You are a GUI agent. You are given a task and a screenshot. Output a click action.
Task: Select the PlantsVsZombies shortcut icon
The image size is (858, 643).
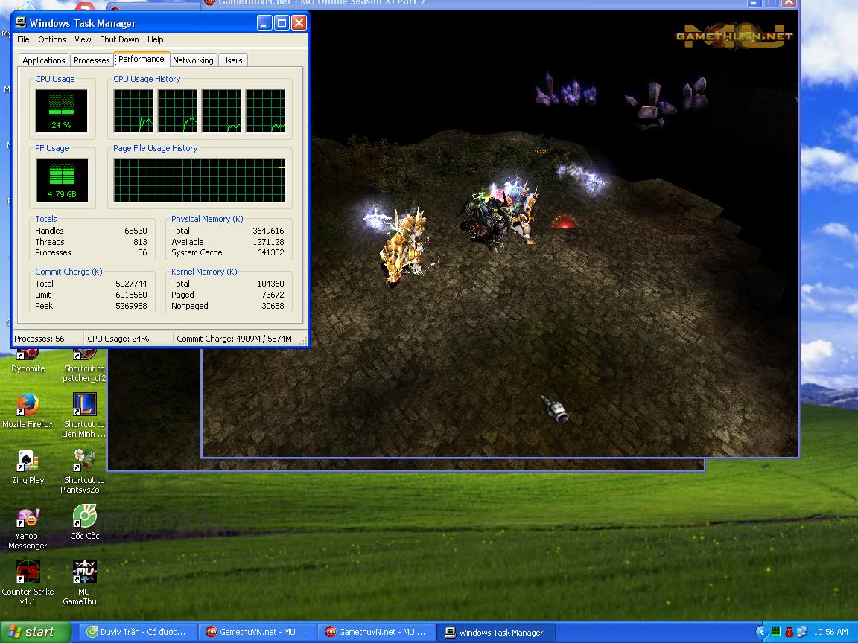pyautogui.click(x=84, y=471)
